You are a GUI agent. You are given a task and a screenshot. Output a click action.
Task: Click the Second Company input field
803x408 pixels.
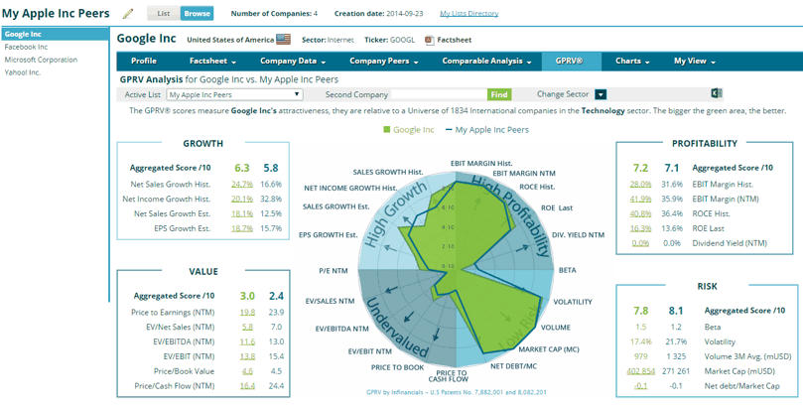(x=440, y=94)
